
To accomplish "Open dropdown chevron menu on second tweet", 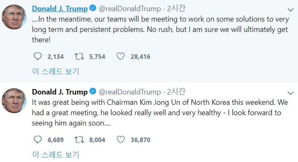I will point(291,93).
